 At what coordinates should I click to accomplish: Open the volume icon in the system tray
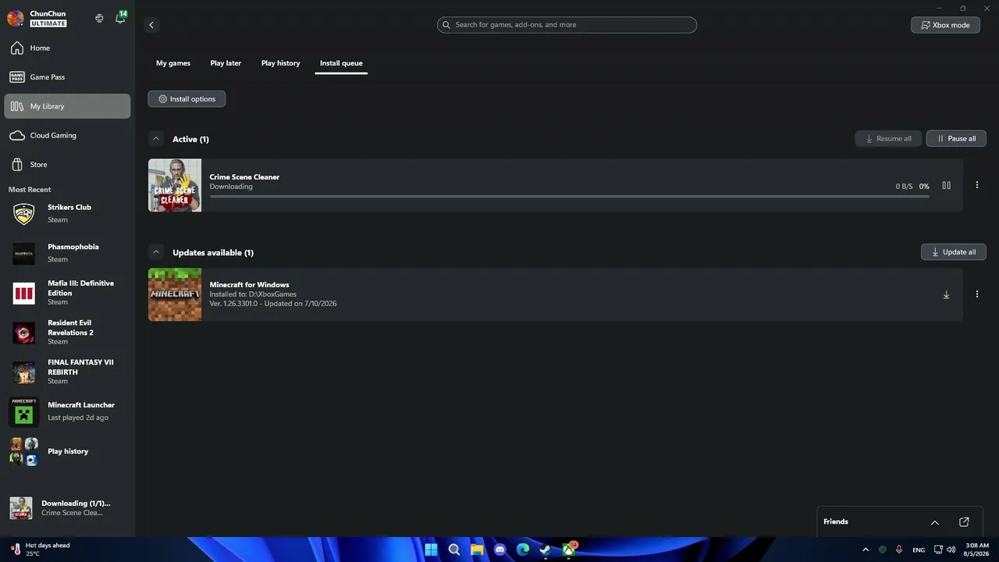coord(951,550)
